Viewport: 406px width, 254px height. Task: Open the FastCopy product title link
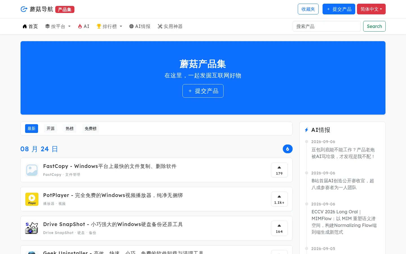110,166
